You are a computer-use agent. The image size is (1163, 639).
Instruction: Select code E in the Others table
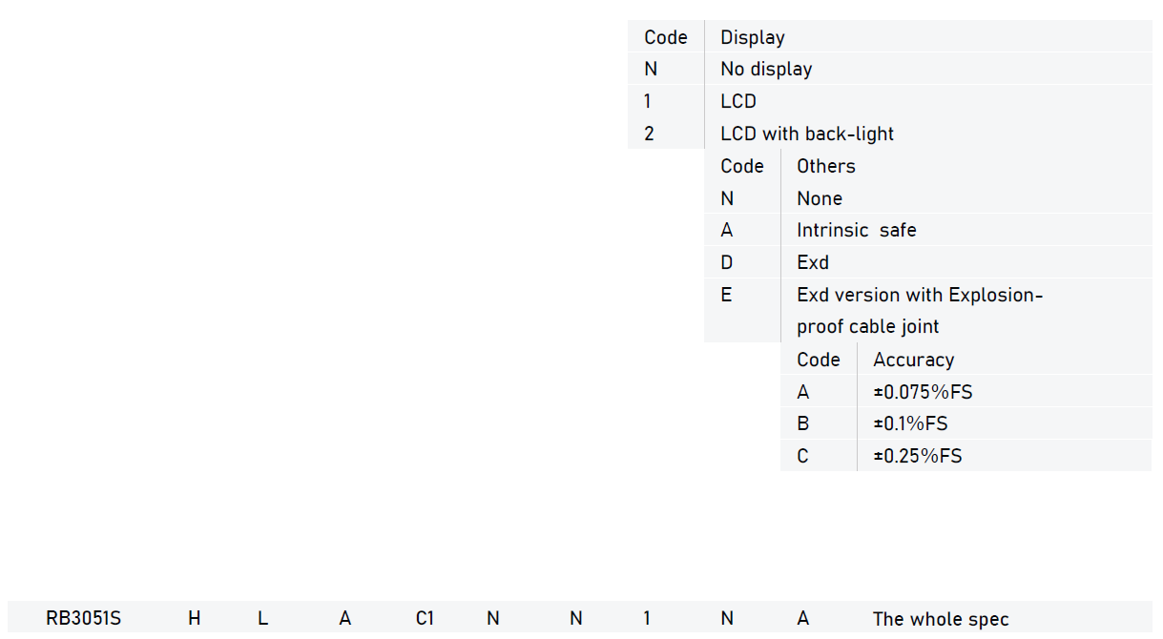(726, 295)
